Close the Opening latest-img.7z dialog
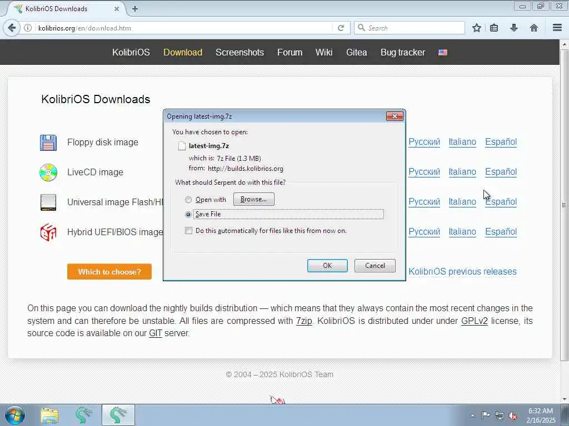Image resolution: width=569 pixels, height=426 pixels. tap(395, 116)
